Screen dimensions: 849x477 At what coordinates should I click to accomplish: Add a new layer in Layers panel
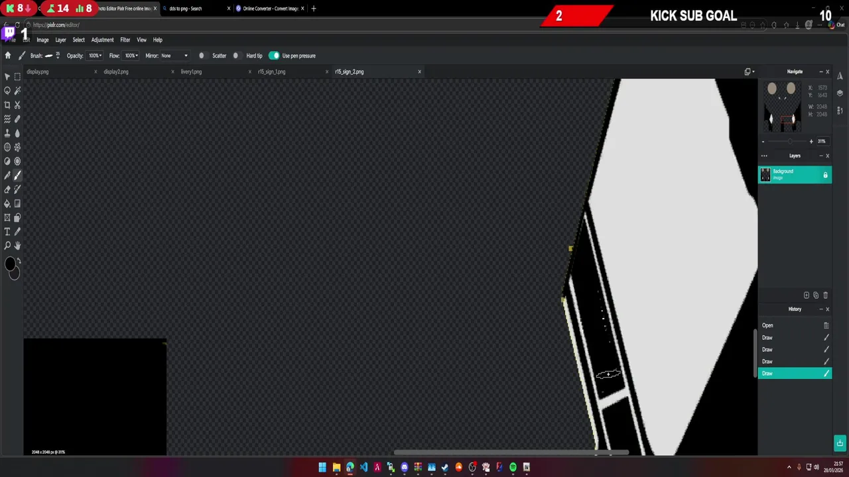tap(807, 295)
